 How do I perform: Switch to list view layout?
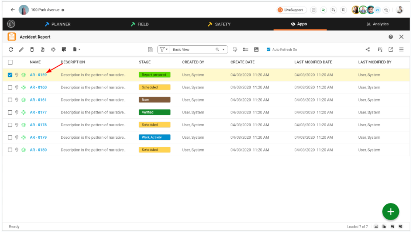point(245,50)
